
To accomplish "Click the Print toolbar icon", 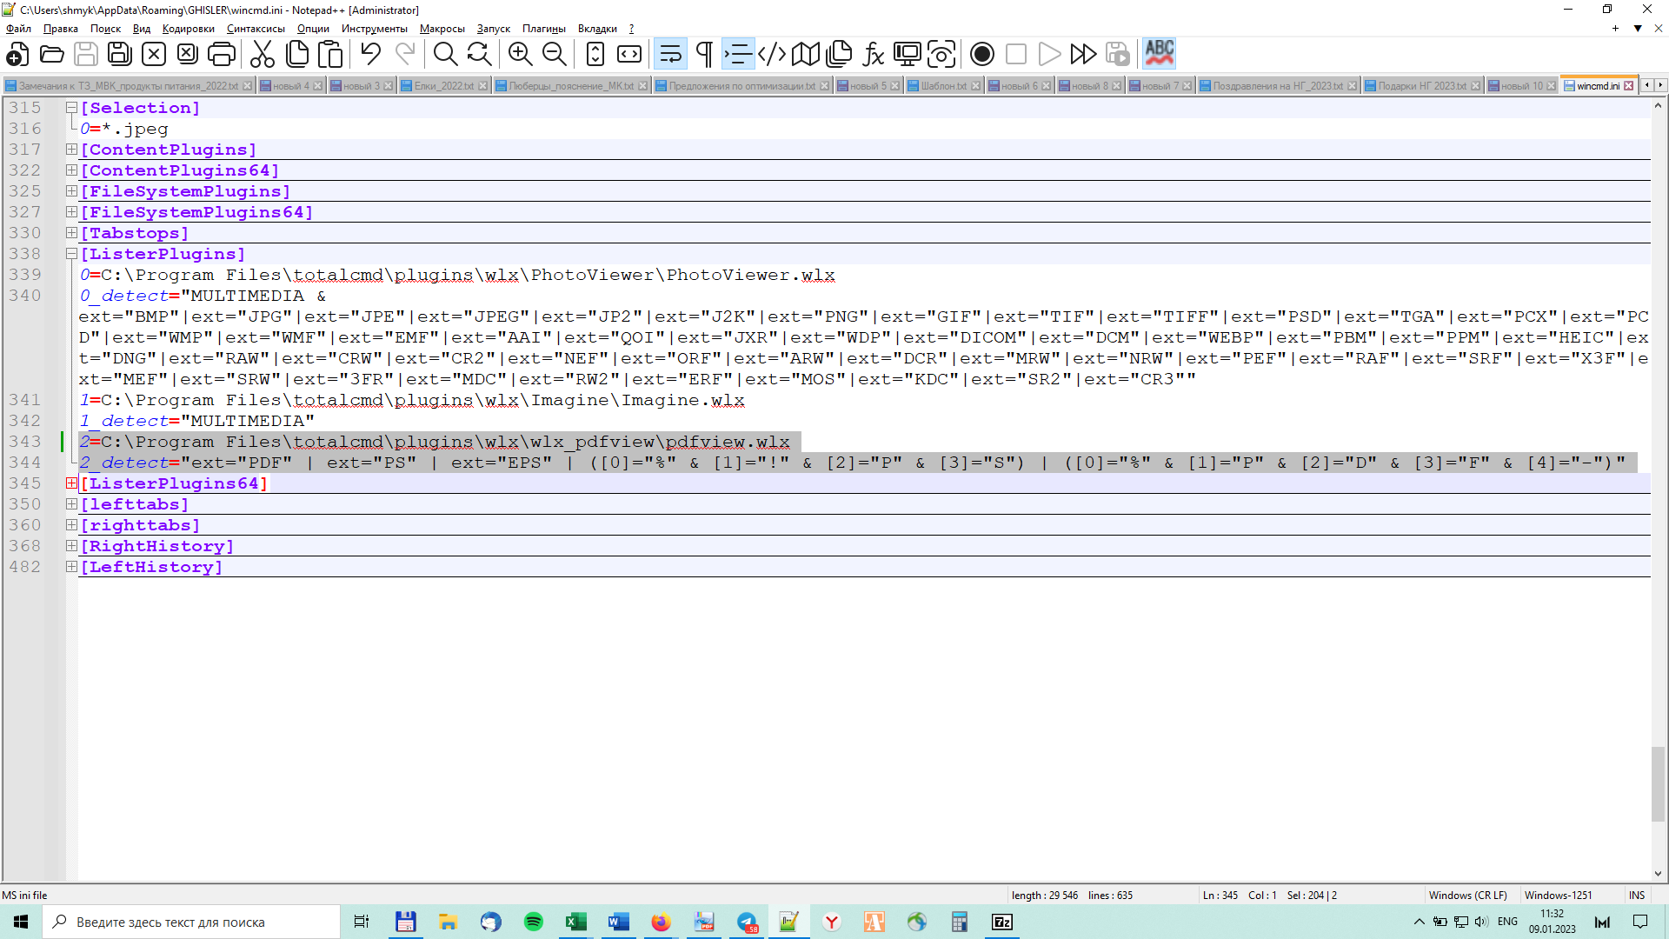I will coord(221,54).
